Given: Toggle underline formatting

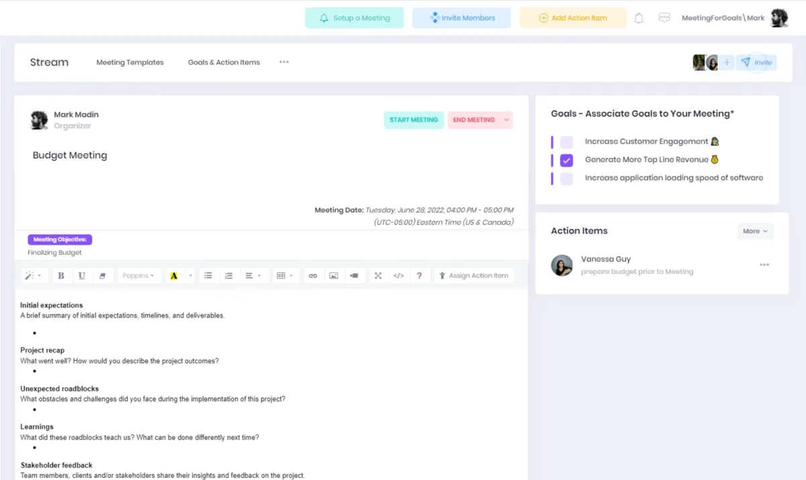Looking at the screenshot, I should tap(81, 276).
